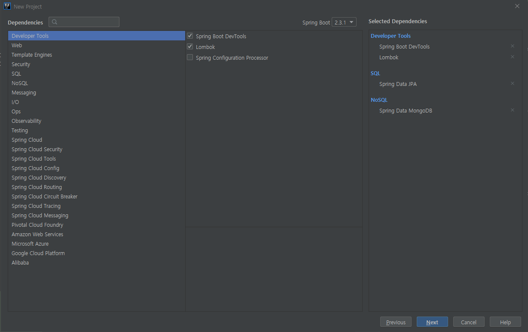The width and height of the screenshot is (528, 332).
Task: Open Help for this dialog
Action: tap(505, 322)
